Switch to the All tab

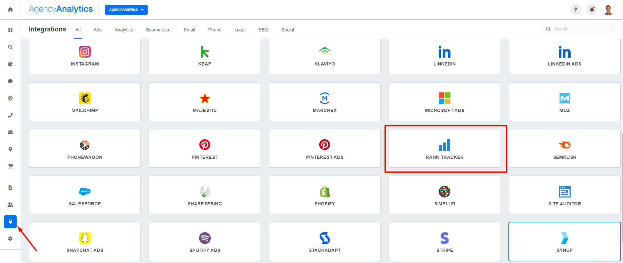(78, 30)
